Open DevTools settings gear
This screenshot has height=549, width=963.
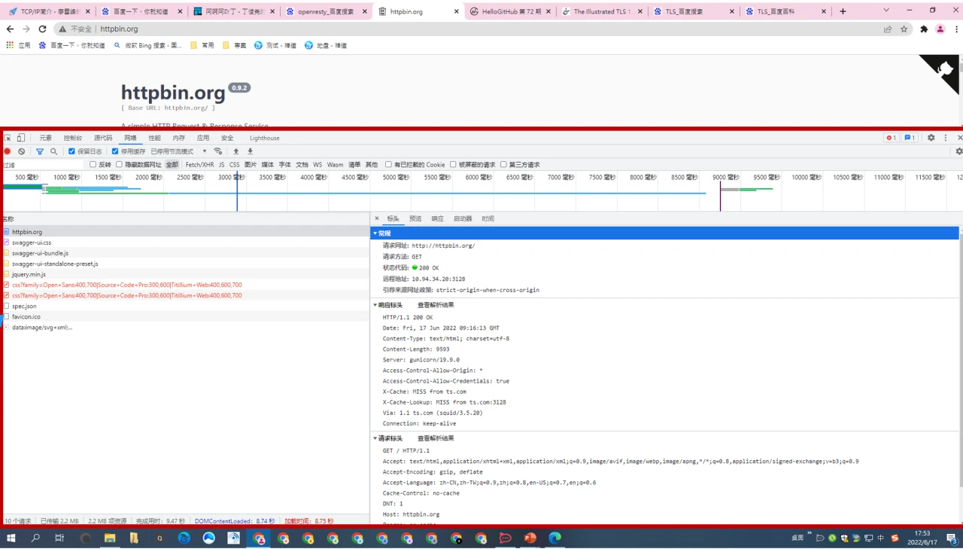[x=931, y=138]
